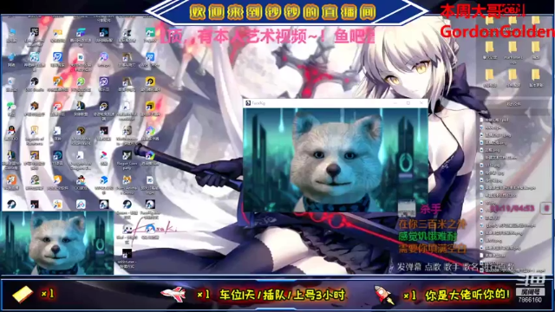
Task: Open the brown hexagon icon right of WeChat
Action: (x=35, y=107)
